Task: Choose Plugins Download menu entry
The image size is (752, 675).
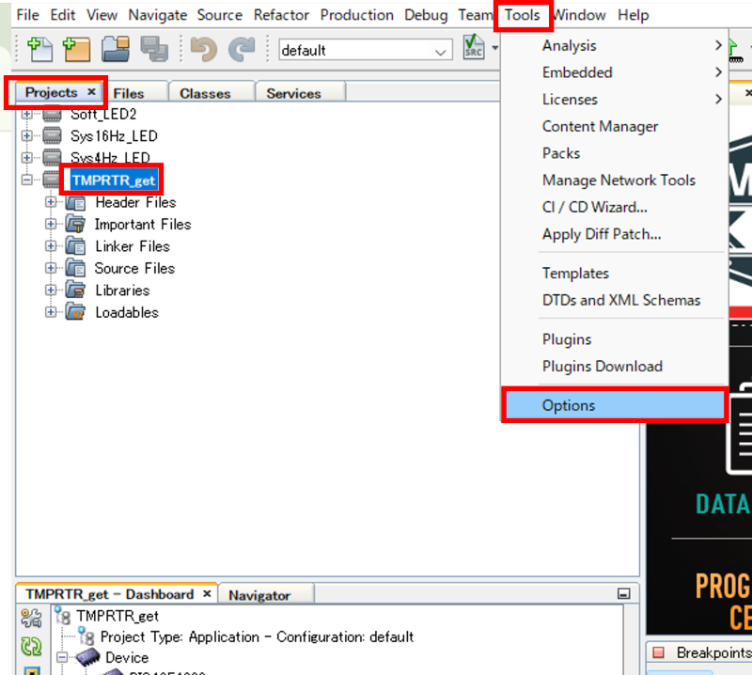Action: [602, 367]
